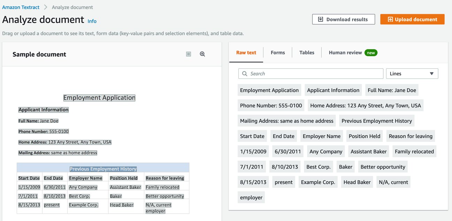The image size is (452, 221).
Task: Click the Employment Application result chip
Action: point(269,90)
